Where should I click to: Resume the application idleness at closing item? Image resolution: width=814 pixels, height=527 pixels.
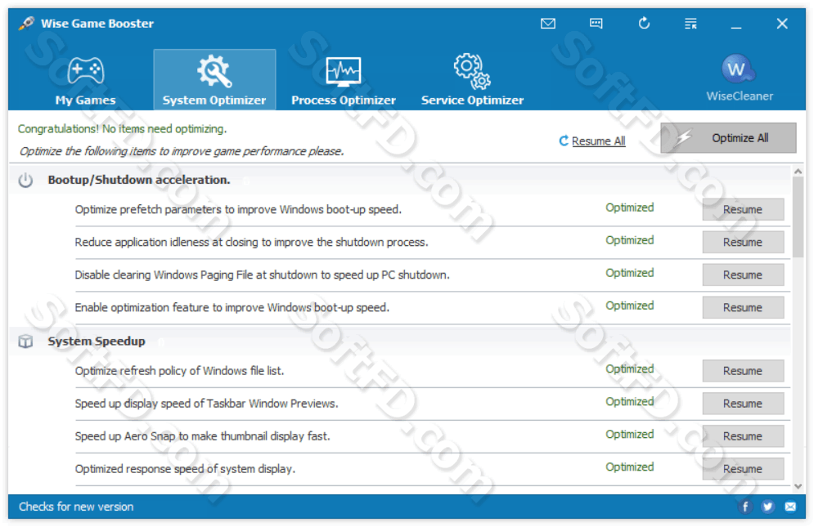click(743, 242)
